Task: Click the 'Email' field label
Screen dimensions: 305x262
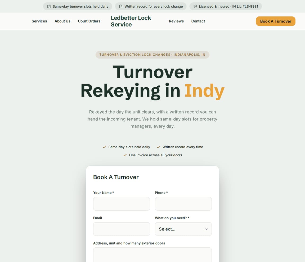Action: pyautogui.click(x=97, y=218)
